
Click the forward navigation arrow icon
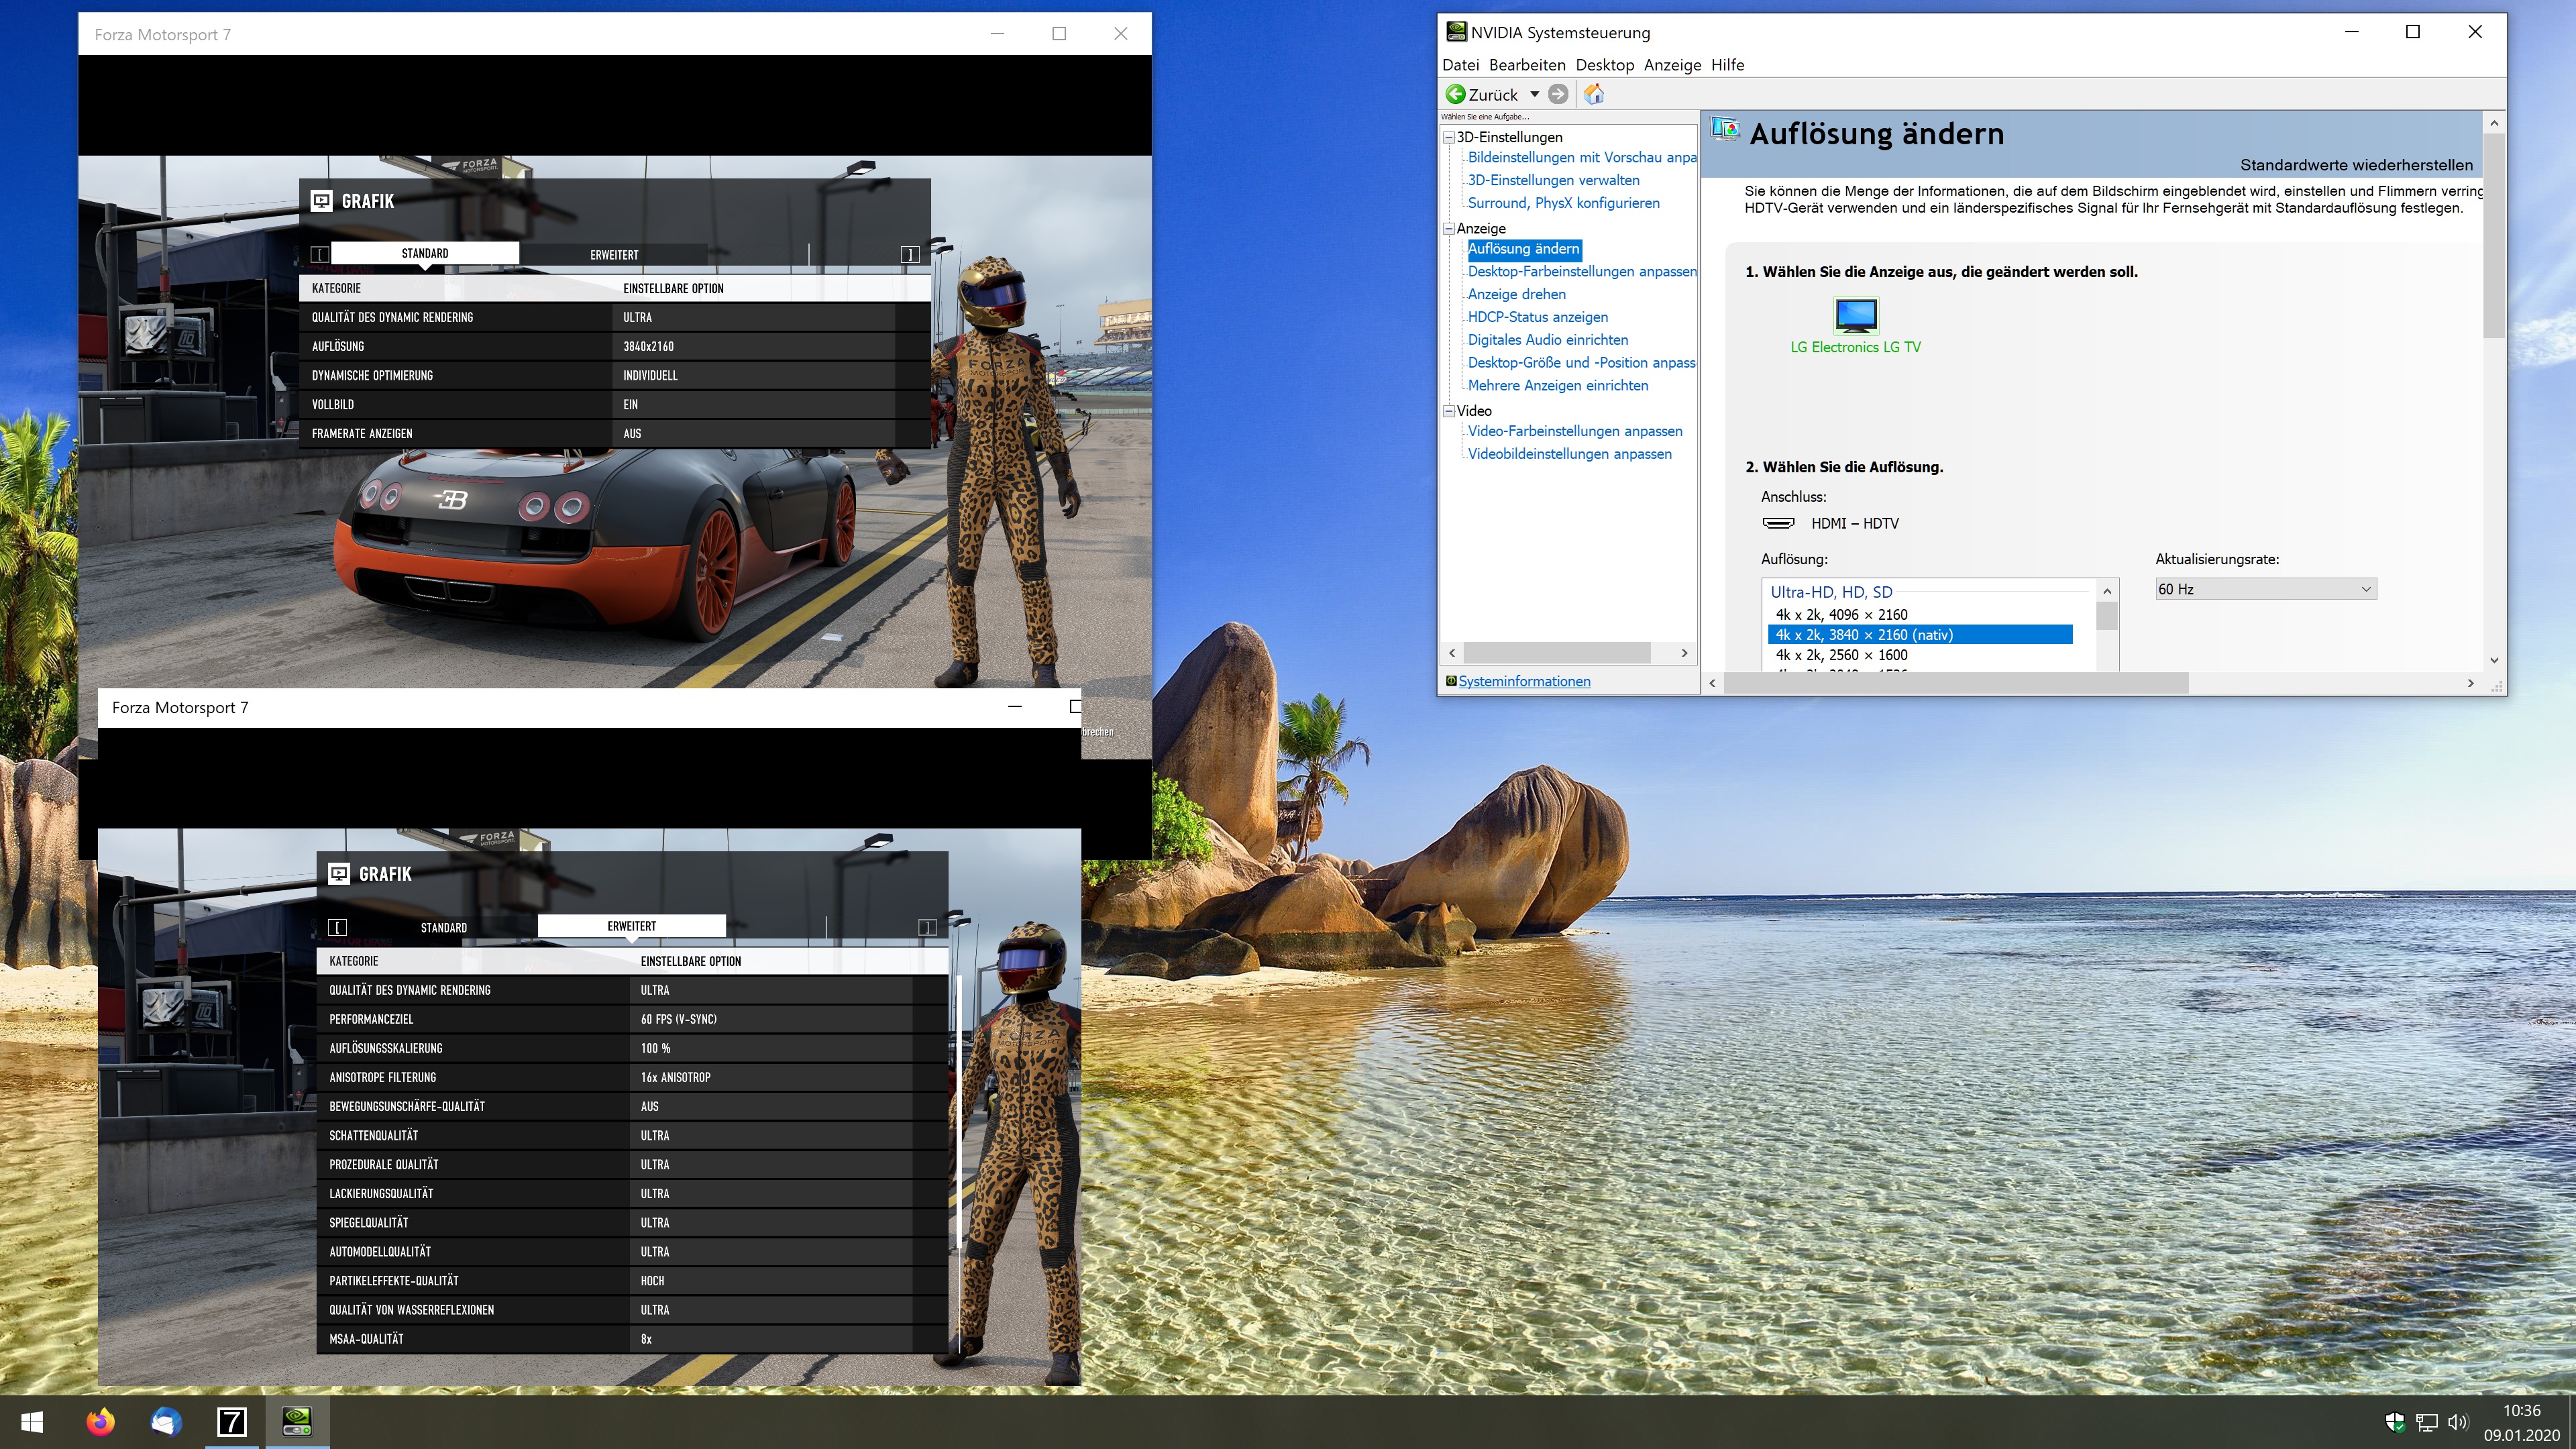coord(1558,94)
